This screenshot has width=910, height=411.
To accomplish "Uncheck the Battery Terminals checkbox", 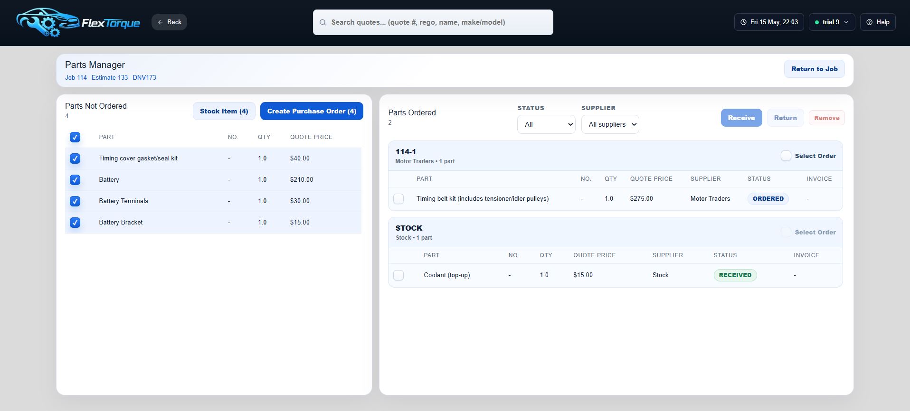I will [75, 201].
